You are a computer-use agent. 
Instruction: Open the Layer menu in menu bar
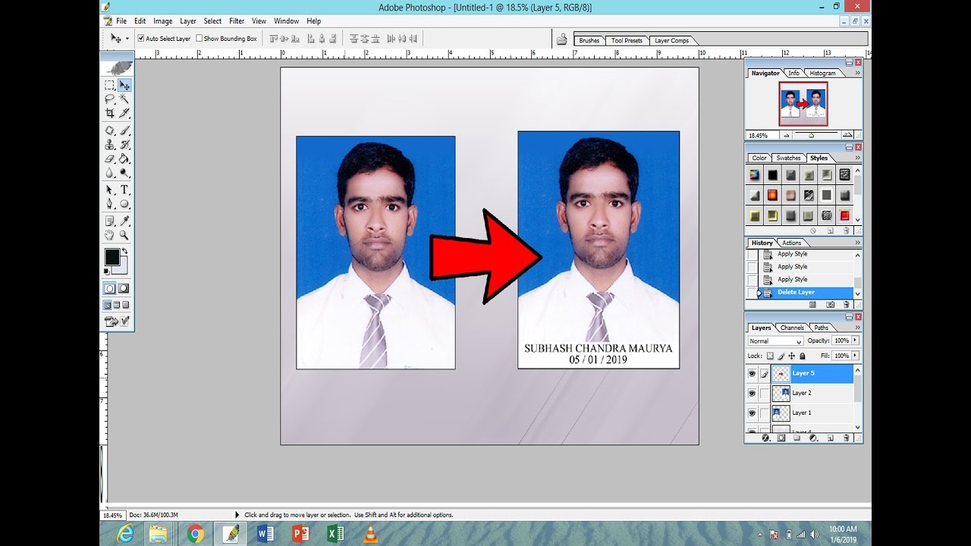[188, 21]
